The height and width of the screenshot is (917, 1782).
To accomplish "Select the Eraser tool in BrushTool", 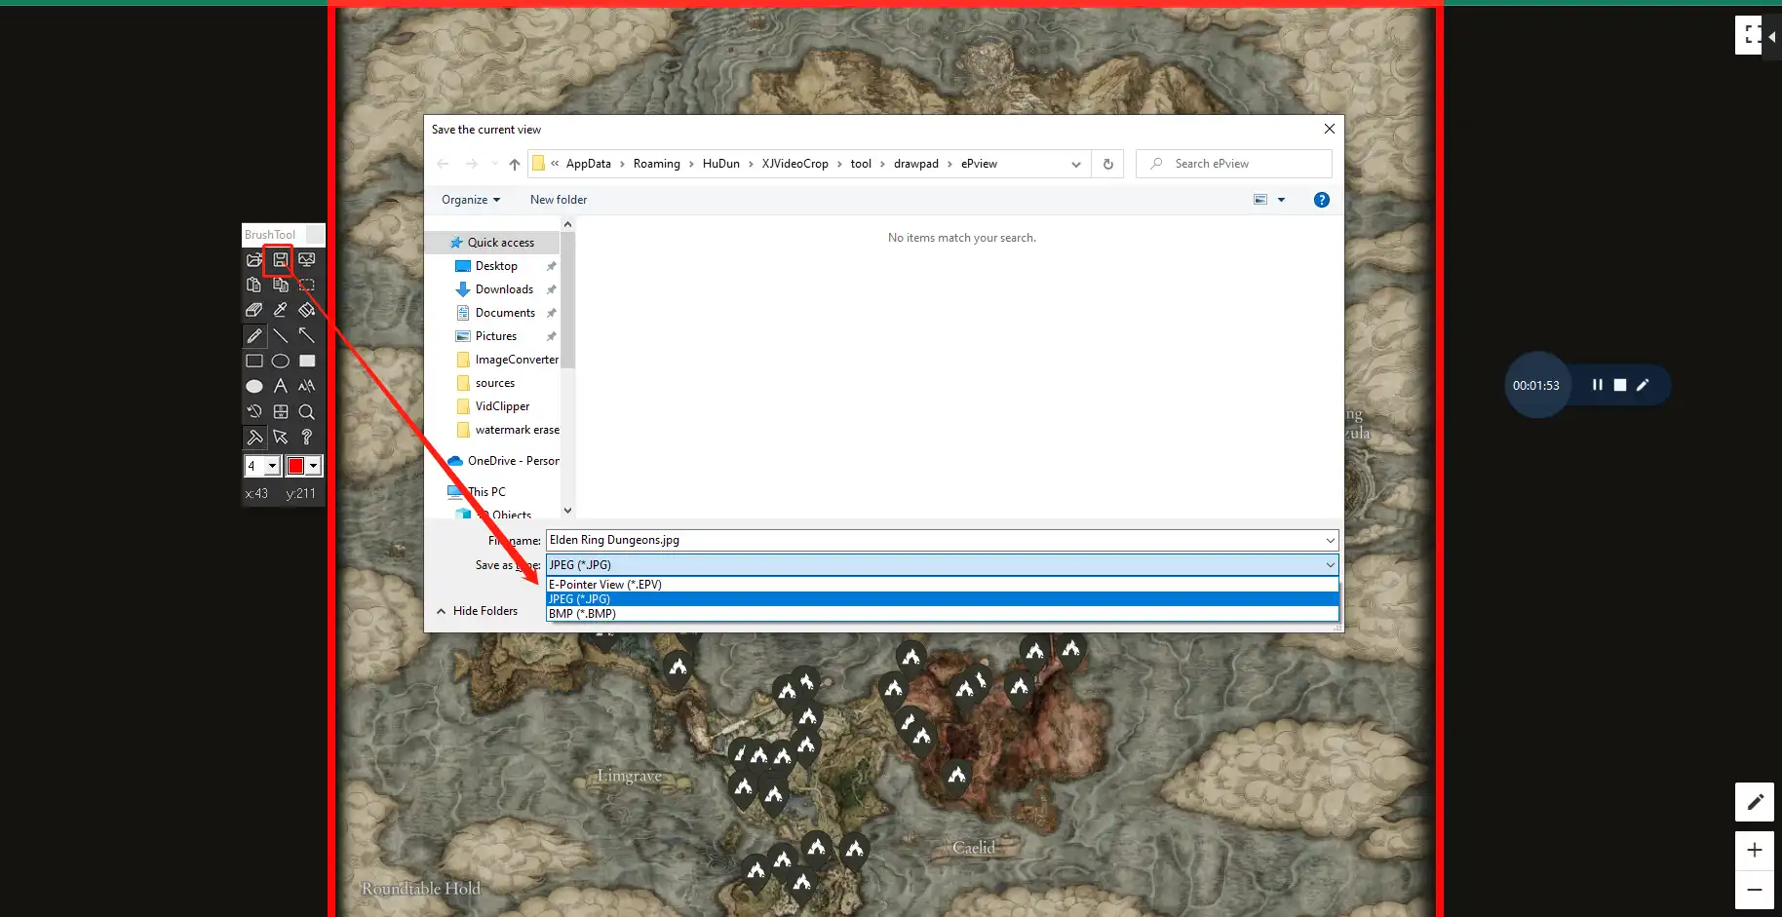I will [254, 310].
